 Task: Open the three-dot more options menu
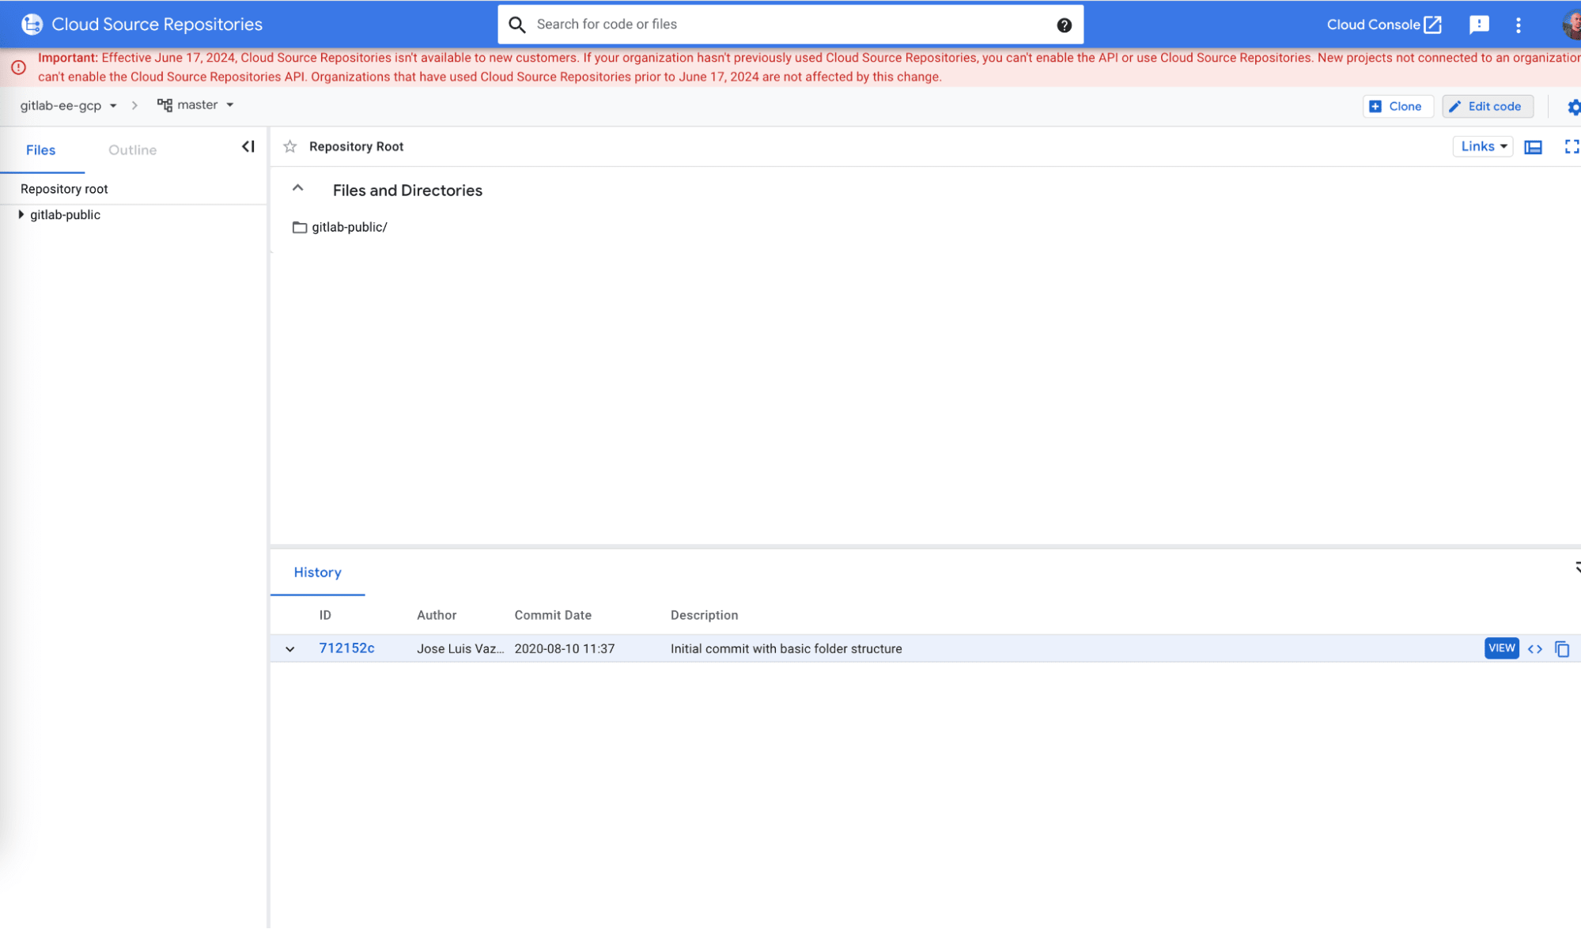tap(1519, 25)
